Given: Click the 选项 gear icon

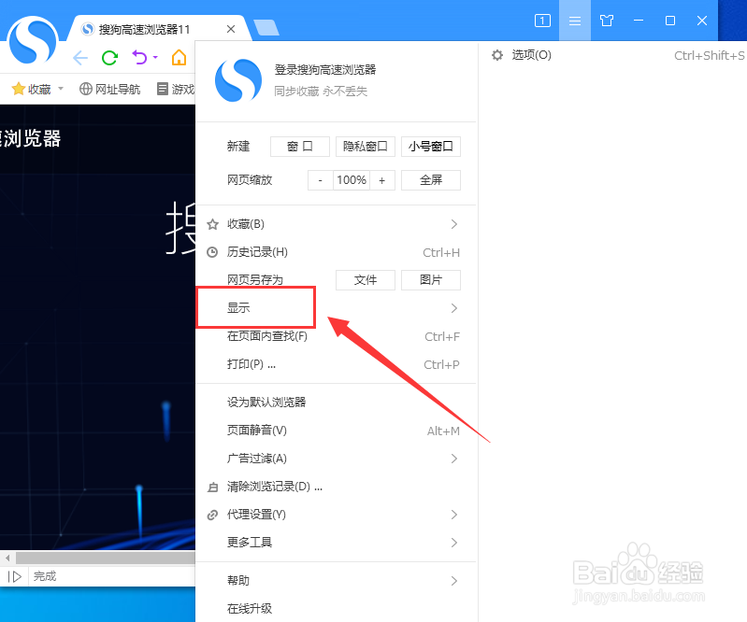Looking at the screenshot, I should (x=497, y=55).
